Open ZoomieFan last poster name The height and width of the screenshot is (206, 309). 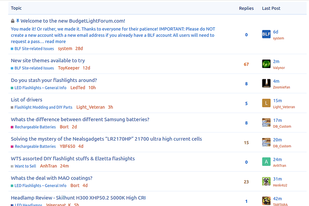coord(281,87)
